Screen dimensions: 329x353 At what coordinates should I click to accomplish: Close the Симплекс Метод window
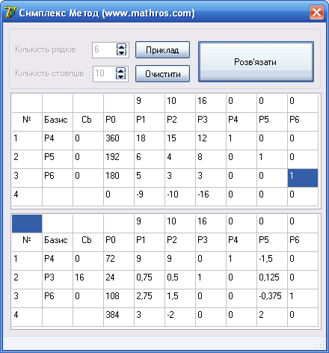pyautogui.click(x=316, y=12)
